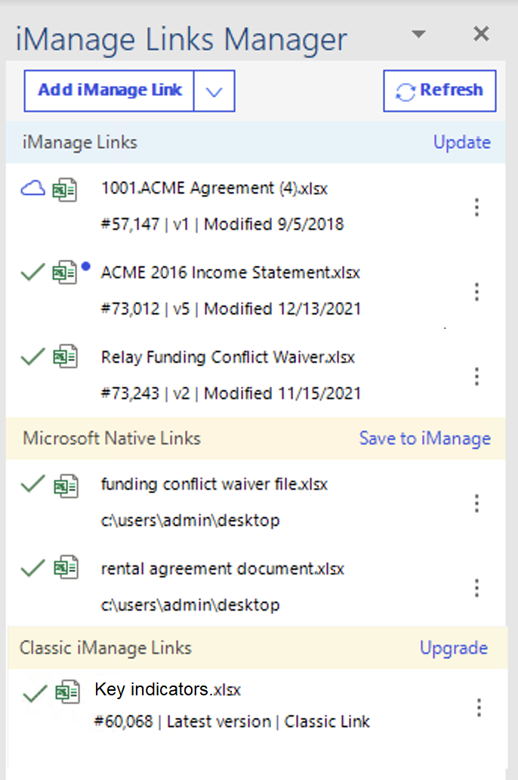
Task: Select the Relay Funding Conflict Waiver.xlsx entry
Action: 227,357
